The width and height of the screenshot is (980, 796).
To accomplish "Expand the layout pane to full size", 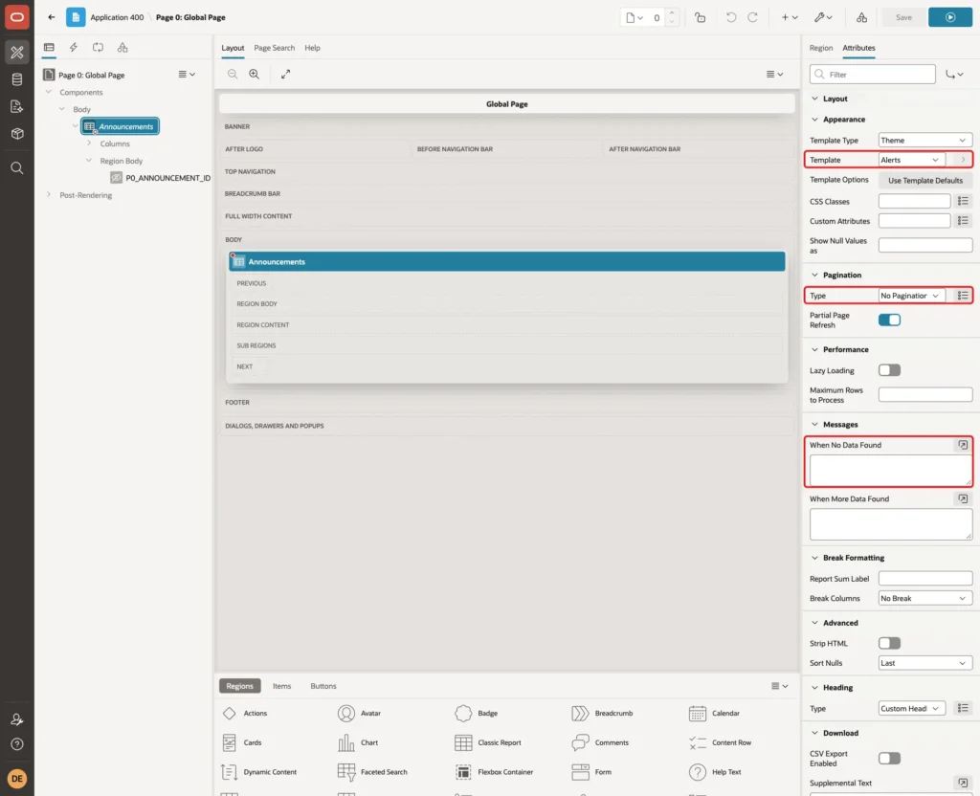I will 285,74.
